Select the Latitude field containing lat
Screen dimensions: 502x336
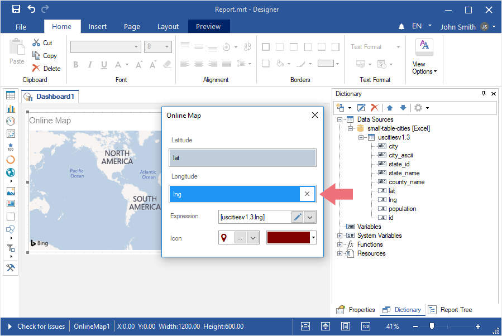tap(242, 158)
